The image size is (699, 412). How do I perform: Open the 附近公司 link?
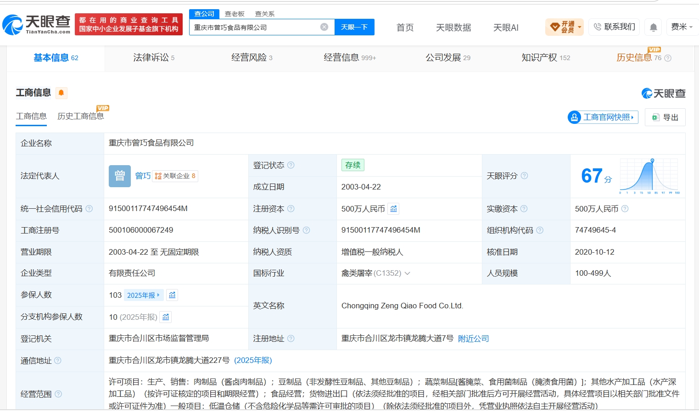coord(473,339)
